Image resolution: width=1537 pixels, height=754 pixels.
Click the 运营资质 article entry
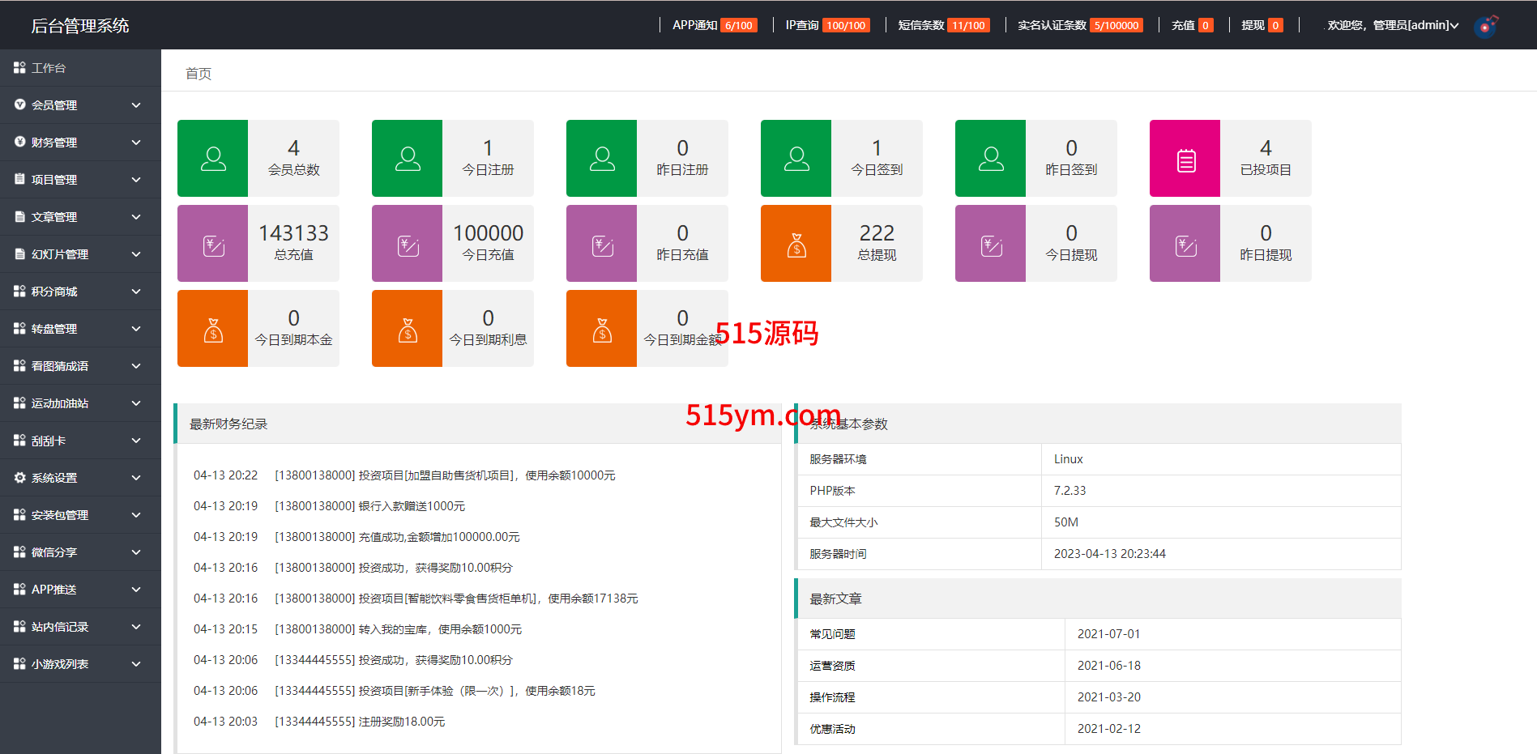pos(832,666)
